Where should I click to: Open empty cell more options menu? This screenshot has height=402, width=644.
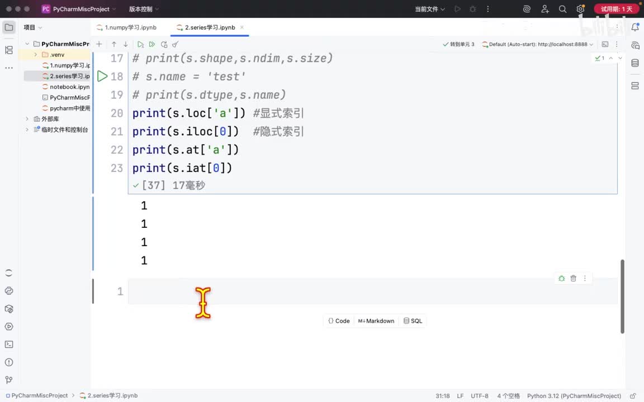coord(585,279)
